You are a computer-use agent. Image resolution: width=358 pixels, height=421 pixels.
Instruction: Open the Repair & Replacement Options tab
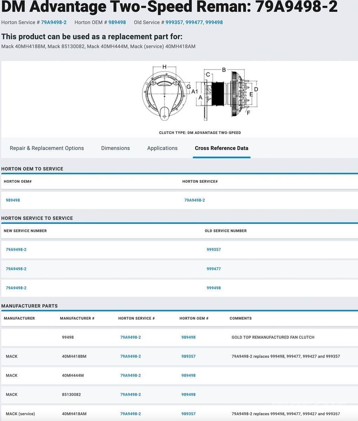coord(47,148)
